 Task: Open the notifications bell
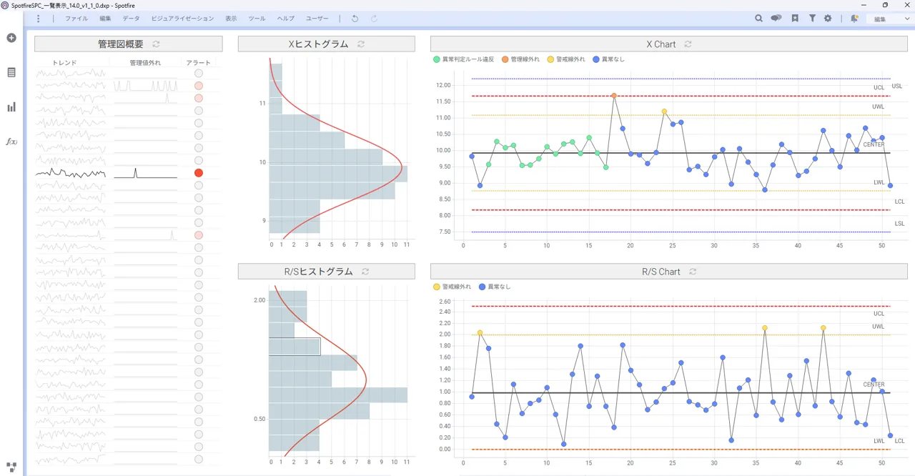pos(854,19)
